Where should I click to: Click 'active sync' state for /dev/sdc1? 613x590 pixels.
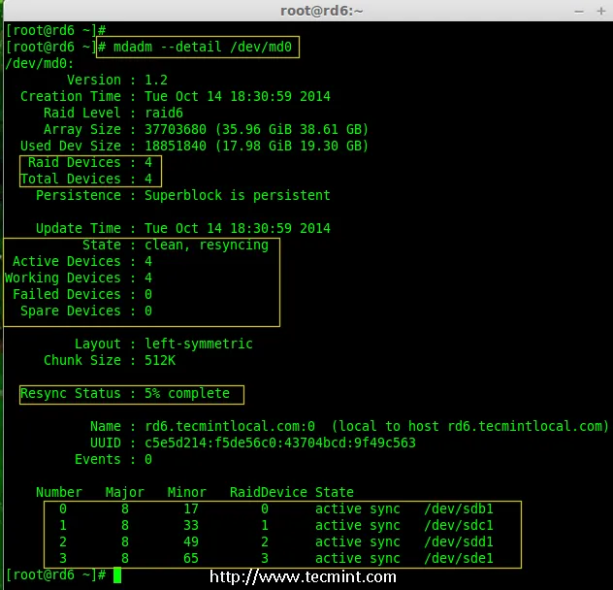[357, 525]
